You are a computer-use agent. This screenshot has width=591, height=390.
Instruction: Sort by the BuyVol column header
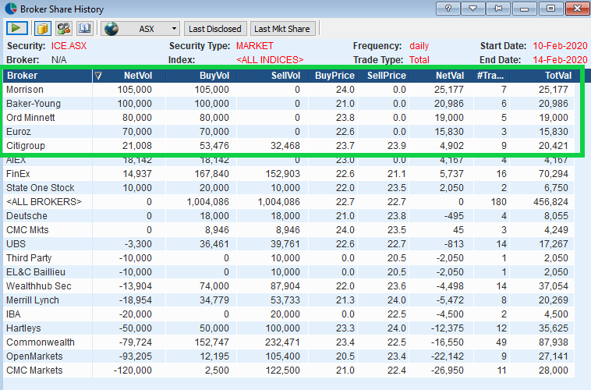click(201, 76)
